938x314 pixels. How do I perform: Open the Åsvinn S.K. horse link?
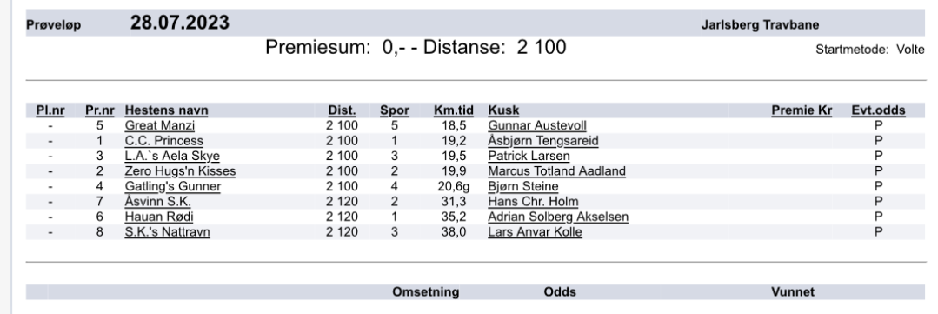tap(158, 202)
